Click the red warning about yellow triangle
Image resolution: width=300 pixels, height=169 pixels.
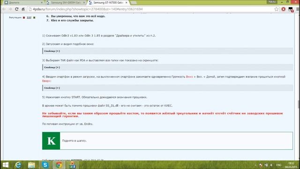click(163, 115)
